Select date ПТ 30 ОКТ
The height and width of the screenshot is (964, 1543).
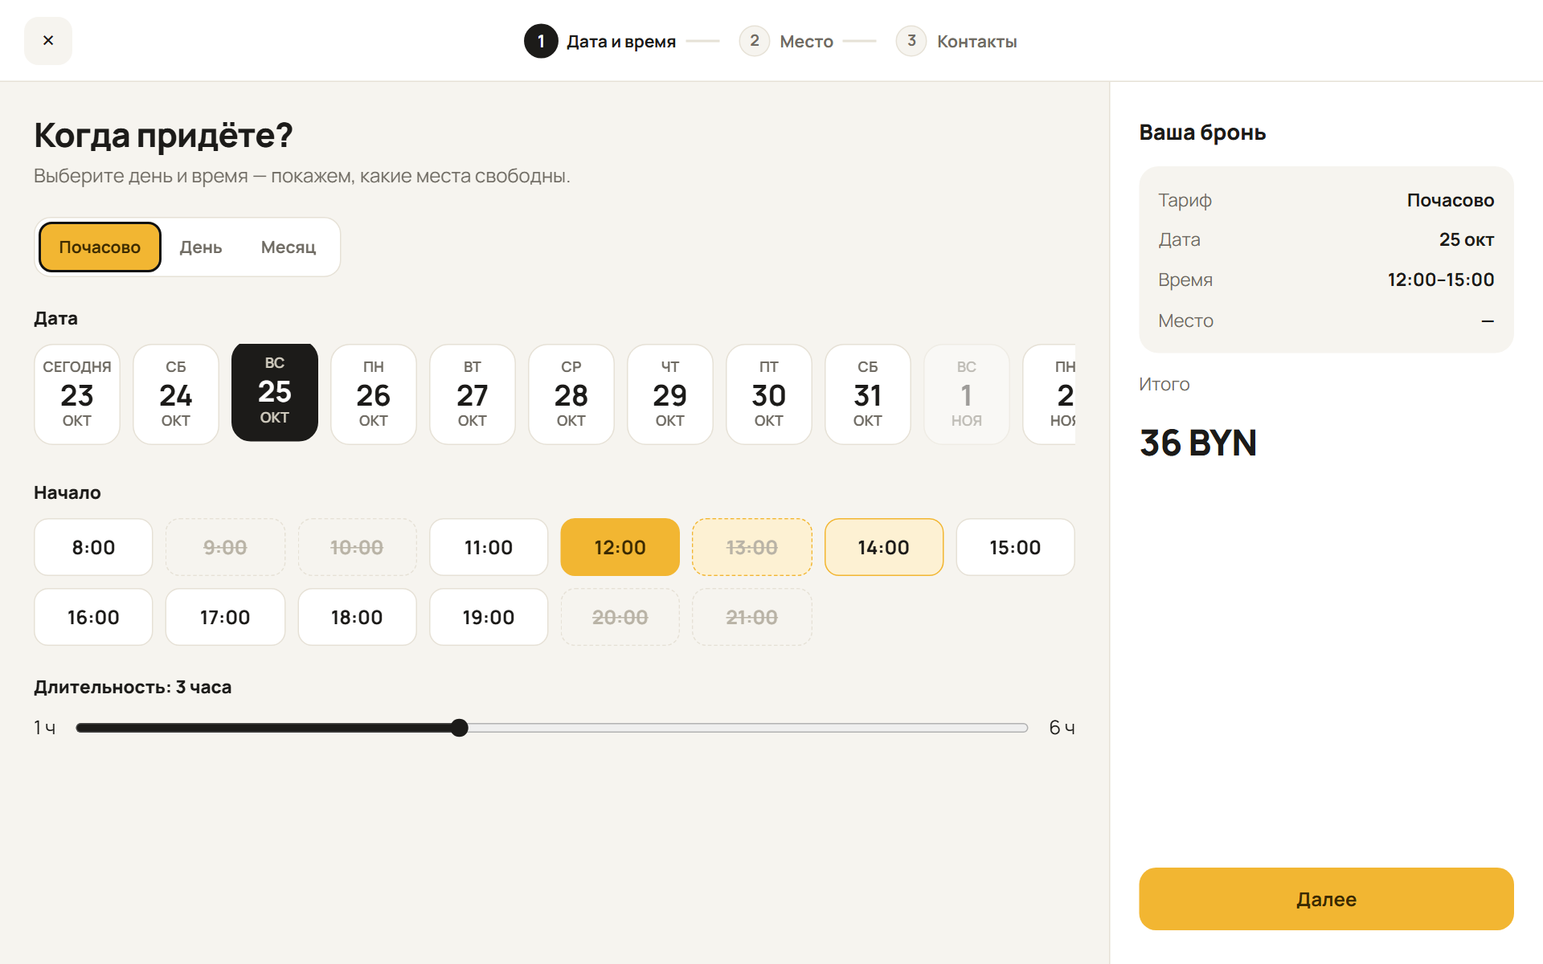769,394
